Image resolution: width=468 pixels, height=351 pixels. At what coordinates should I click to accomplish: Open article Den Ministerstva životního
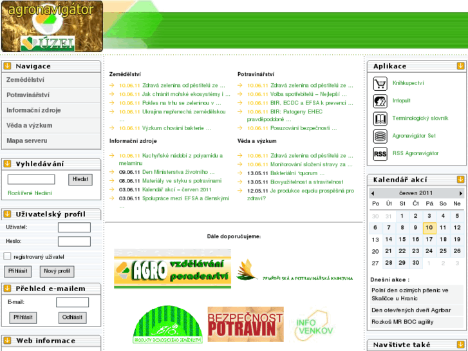point(178,172)
